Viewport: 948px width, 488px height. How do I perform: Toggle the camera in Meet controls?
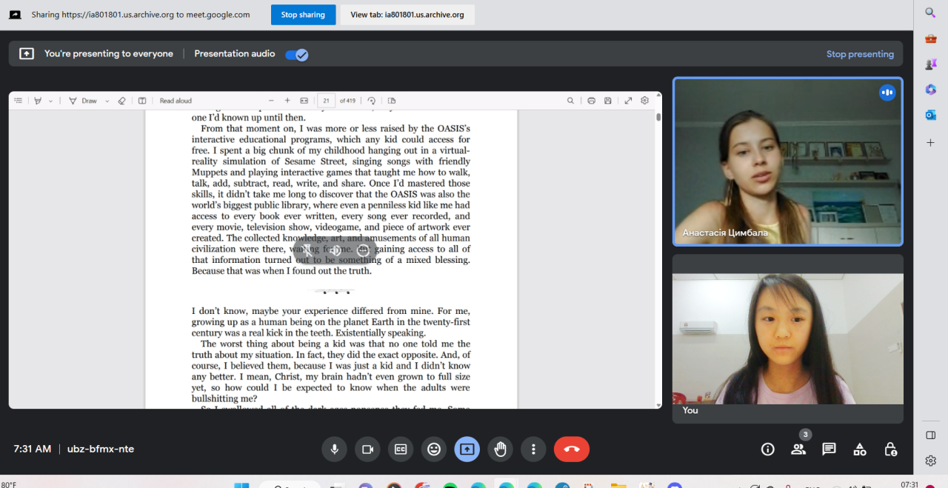367,449
